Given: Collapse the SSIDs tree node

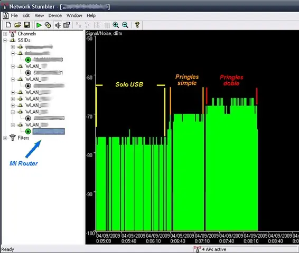Looking at the screenshot, I should click(5, 41).
